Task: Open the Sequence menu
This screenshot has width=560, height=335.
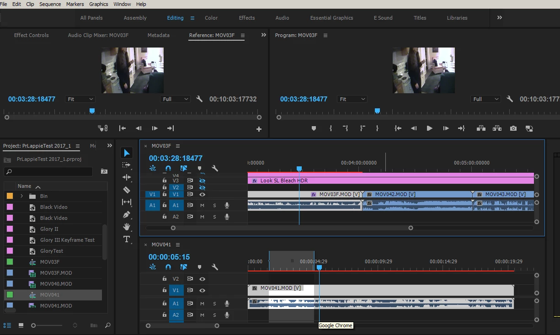Action: (x=50, y=4)
